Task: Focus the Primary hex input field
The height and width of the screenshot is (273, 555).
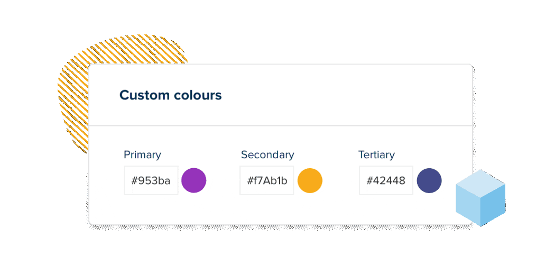Action: [x=151, y=180]
